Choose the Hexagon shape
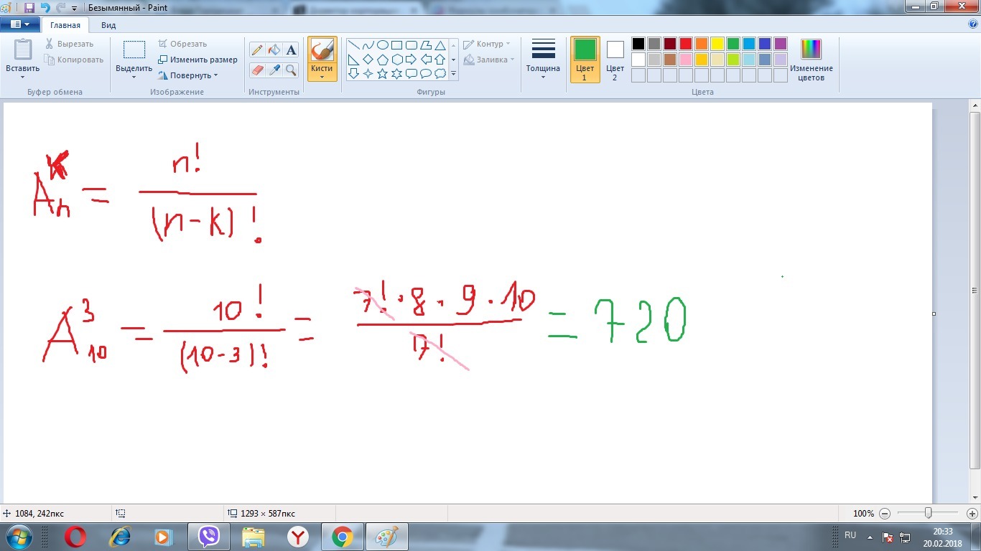 tap(397, 59)
